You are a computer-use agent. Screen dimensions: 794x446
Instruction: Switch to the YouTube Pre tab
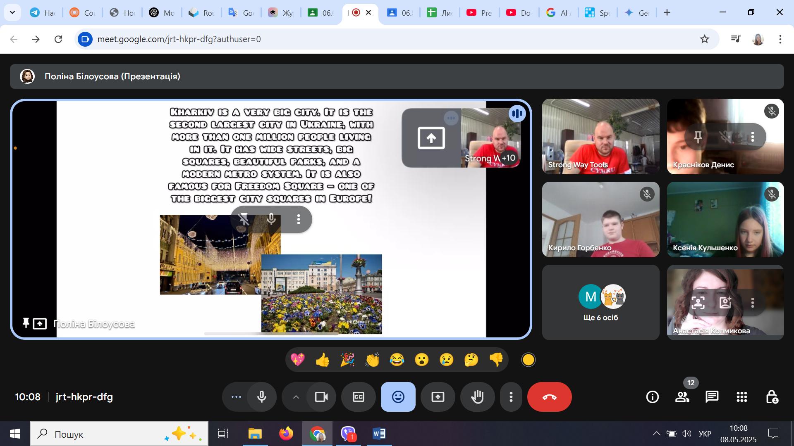tap(479, 13)
